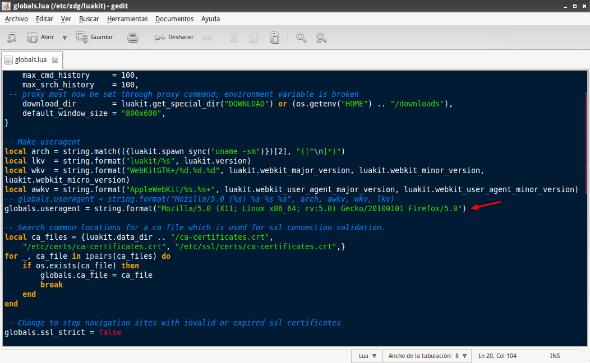Screen dimensions: 590x363
Task: Open the find magnifier icon
Action: tap(301, 38)
